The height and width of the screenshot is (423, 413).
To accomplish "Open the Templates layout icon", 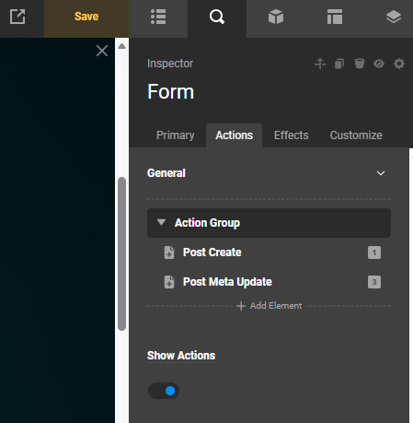I will coord(335,17).
